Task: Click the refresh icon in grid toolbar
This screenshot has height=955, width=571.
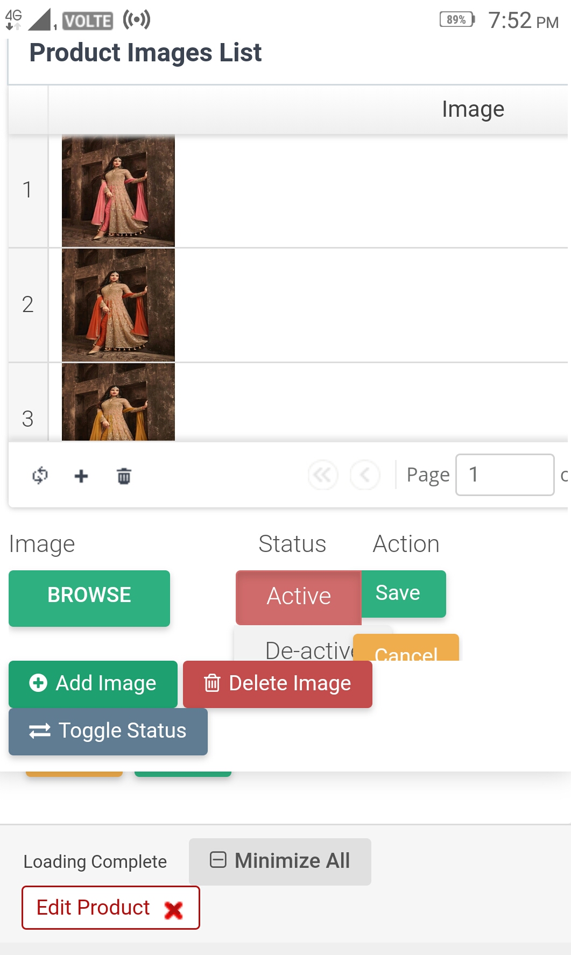Action: pyautogui.click(x=40, y=476)
